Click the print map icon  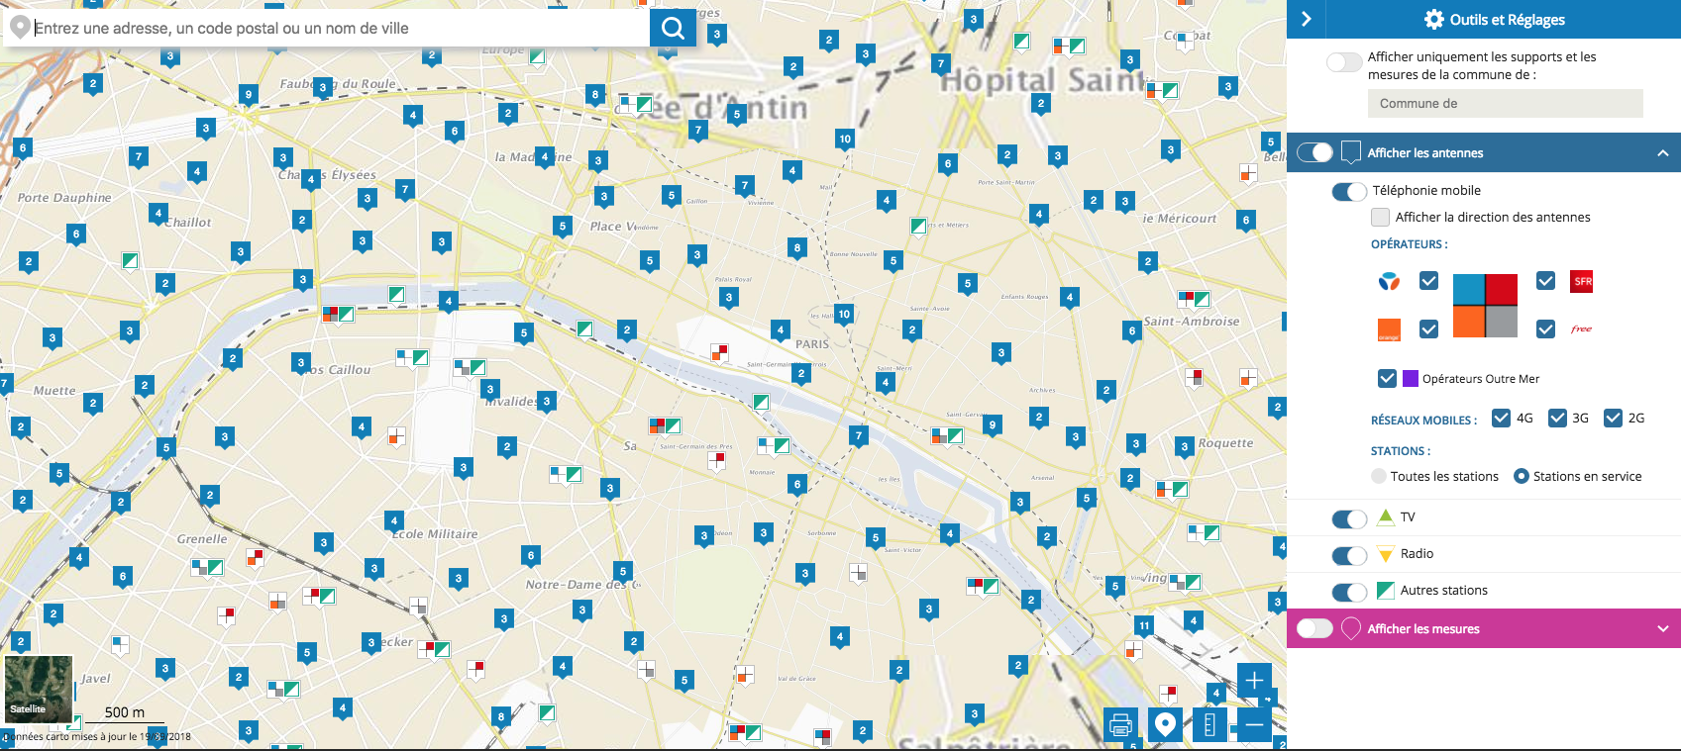pos(1120,725)
